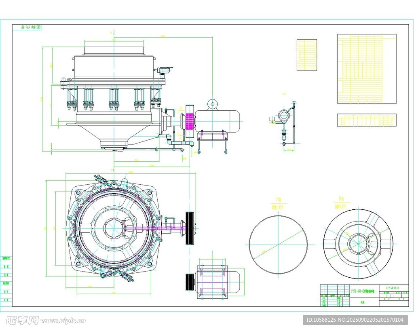Viewport: 414px width, 331px height.
Task: Click the belt pulley in the plan view
Action: coord(189,228)
